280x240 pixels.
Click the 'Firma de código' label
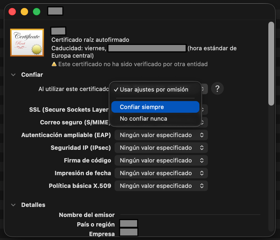coord(87,160)
